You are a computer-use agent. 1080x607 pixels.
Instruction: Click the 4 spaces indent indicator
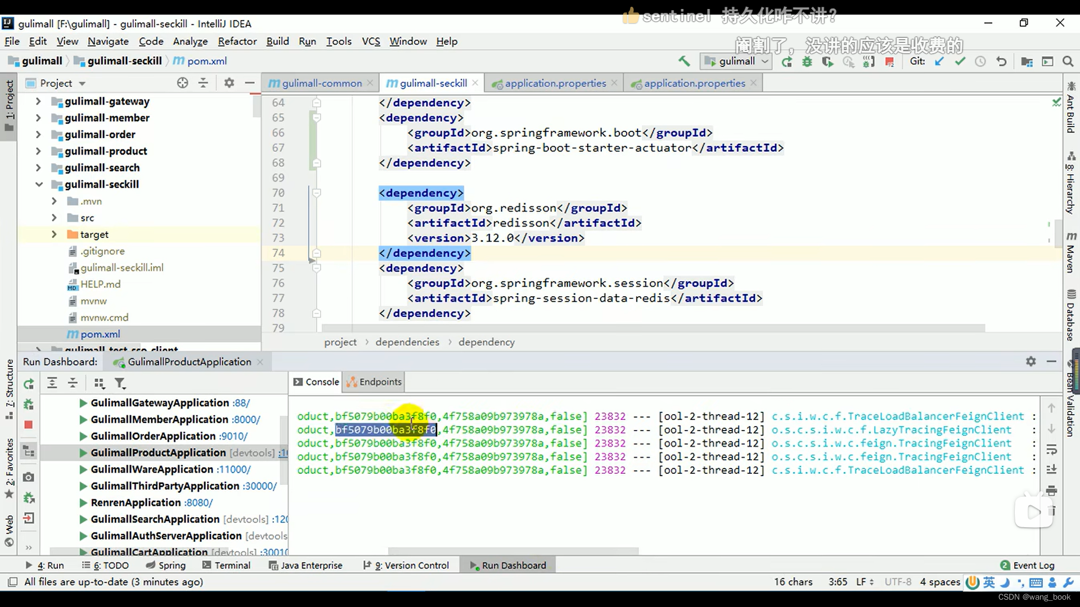coord(940,582)
